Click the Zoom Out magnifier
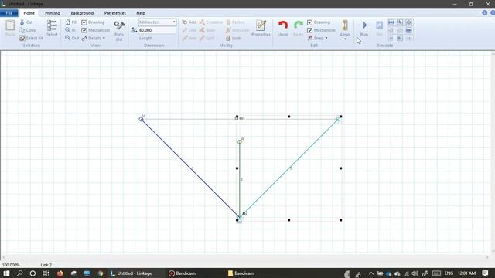495x278 pixels. click(68, 38)
